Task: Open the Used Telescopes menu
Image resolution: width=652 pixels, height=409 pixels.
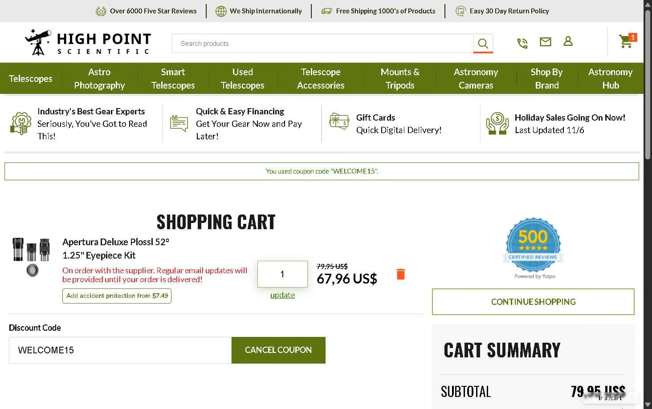Action: [242, 78]
